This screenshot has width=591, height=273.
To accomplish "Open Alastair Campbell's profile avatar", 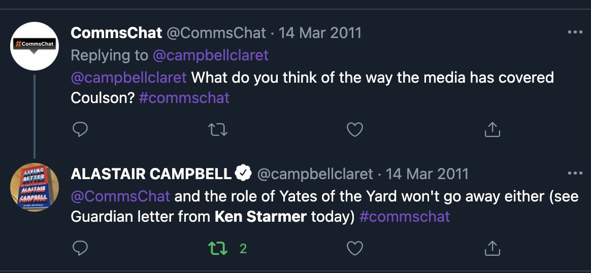I will pos(35,187).
